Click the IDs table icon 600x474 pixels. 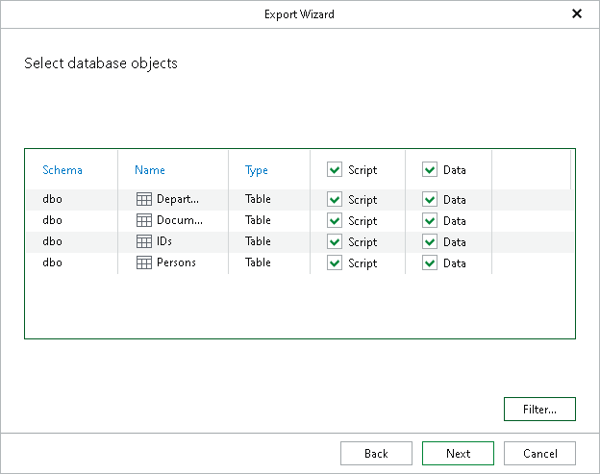pyautogui.click(x=144, y=242)
